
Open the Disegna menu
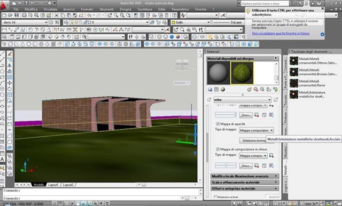tap(126, 9)
